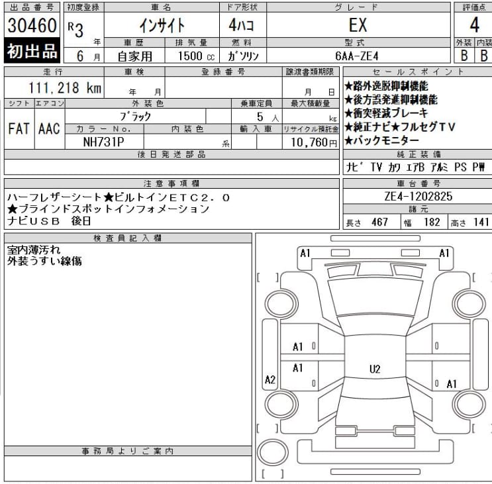Viewport: 492px width, 484px height.
Task: Select the height value 141
Action: [x=481, y=222]
